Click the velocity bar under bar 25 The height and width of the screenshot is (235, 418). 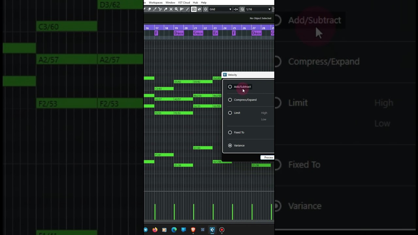point(233,212)
